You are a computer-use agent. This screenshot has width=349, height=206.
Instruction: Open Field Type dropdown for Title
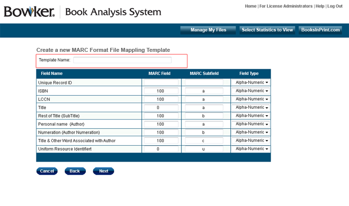point(250,107)
